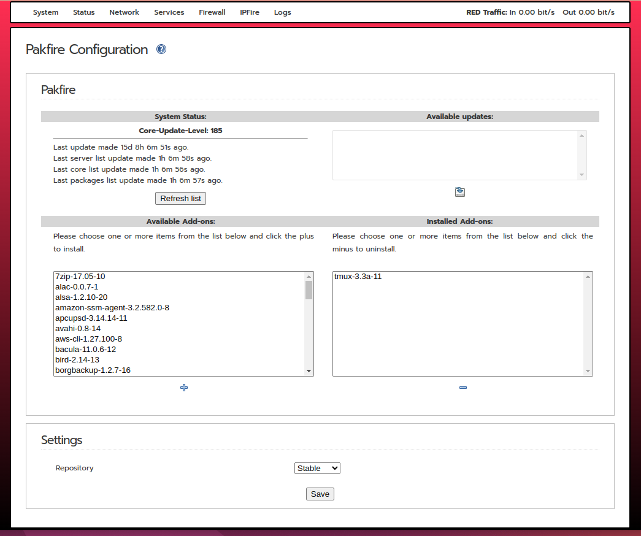This screenshot has height=536, width=641.
Task: Open the Repository dropdown
Action: [317, 468]
